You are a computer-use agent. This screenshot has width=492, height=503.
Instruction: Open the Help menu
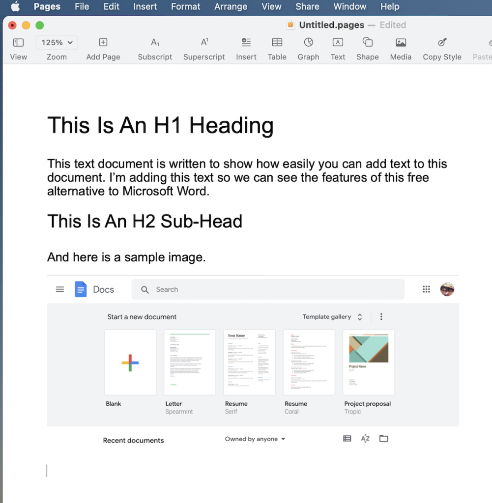coord(390,6)
